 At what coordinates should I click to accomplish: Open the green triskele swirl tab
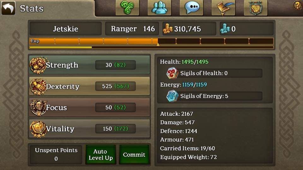(127, 8)
